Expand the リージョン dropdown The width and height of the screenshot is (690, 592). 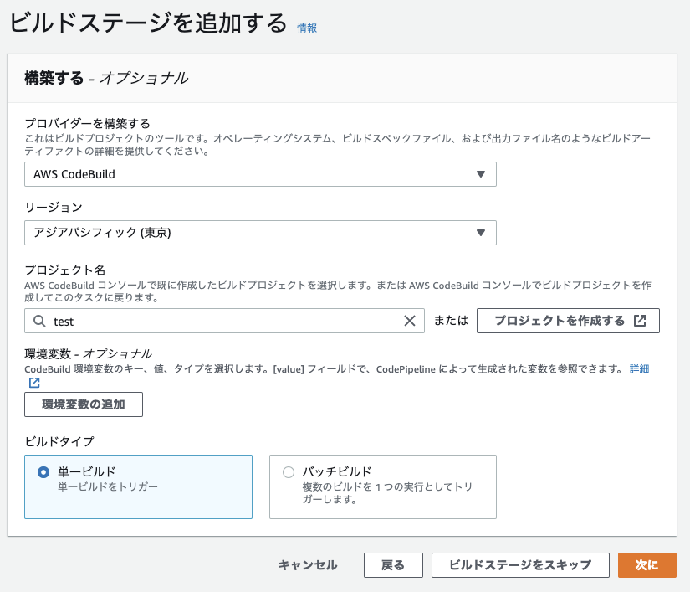coord(260,233)
